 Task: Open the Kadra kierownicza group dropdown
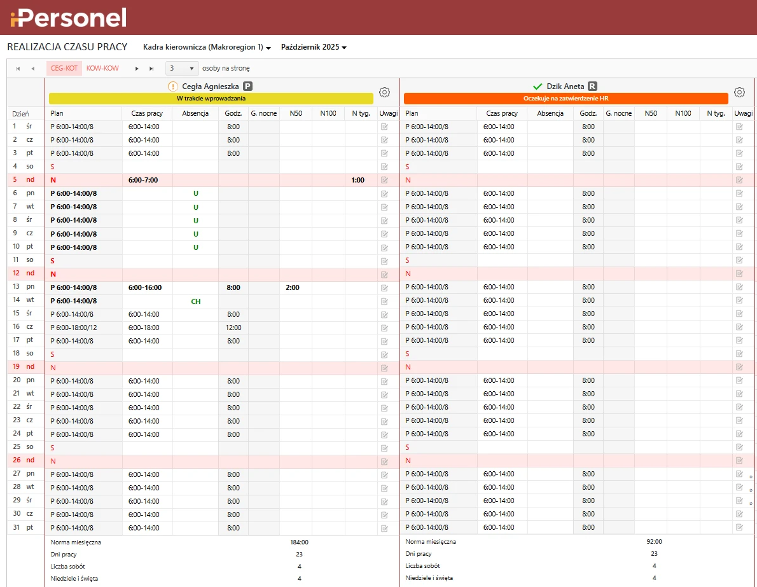[x=207, y=47]
